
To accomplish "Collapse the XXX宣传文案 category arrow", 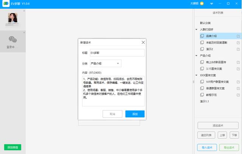I will (x=196, y=75).
